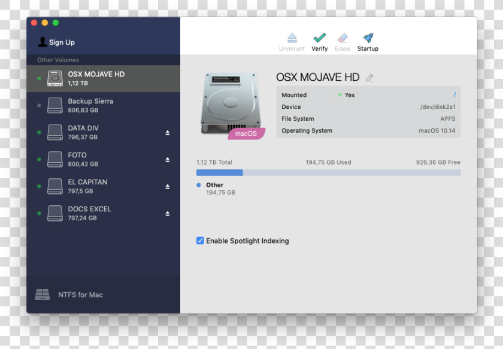503x349 pixels.
Task: Click the APFS file system value
Action: 448,119
